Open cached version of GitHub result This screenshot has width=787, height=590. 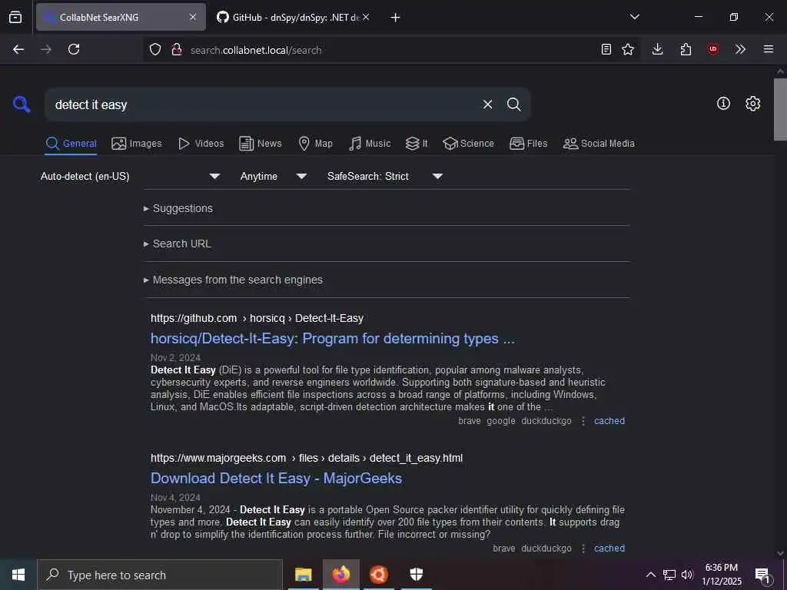pyautogui.click(x=609, y=421)
